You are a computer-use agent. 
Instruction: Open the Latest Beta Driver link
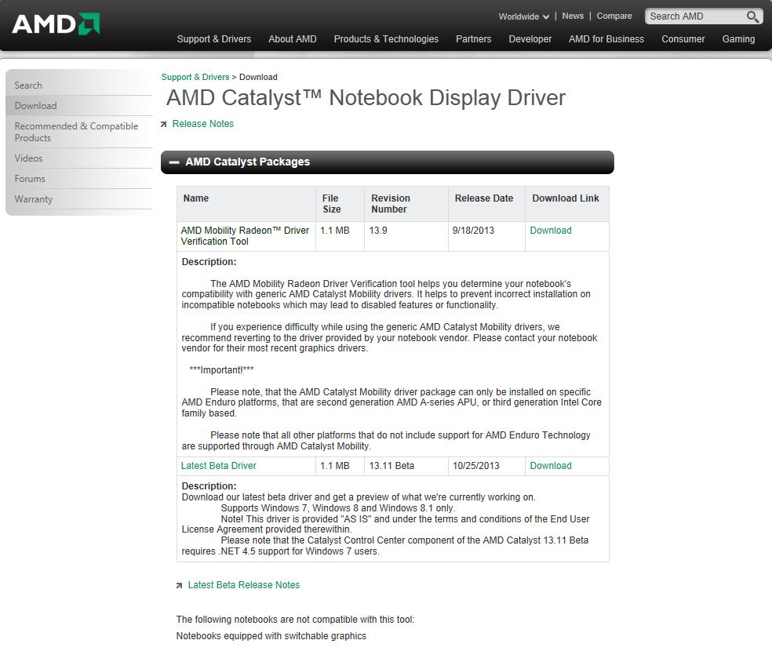[219, 466]
